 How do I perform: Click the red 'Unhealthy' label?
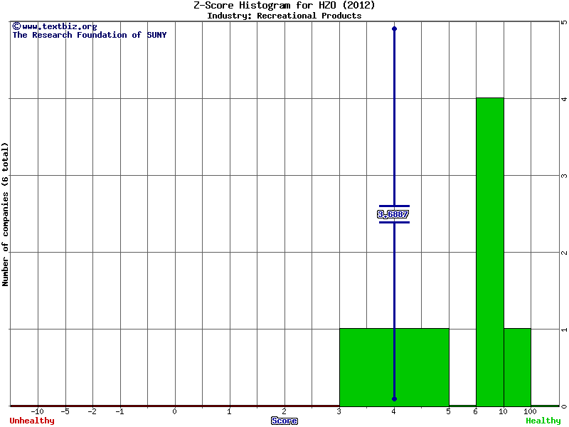coord(32,421)
